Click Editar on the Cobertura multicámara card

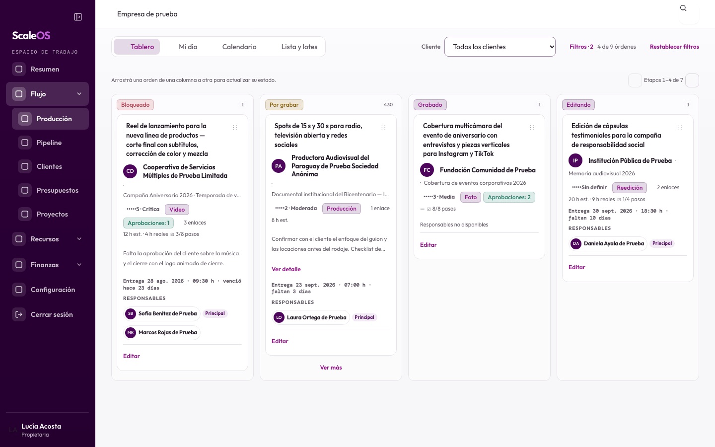click(x=429, y=245)
